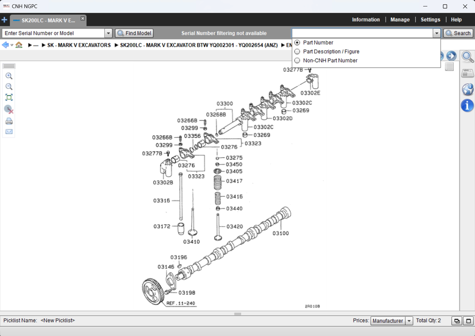Click into the part search text field

(362, 33)
